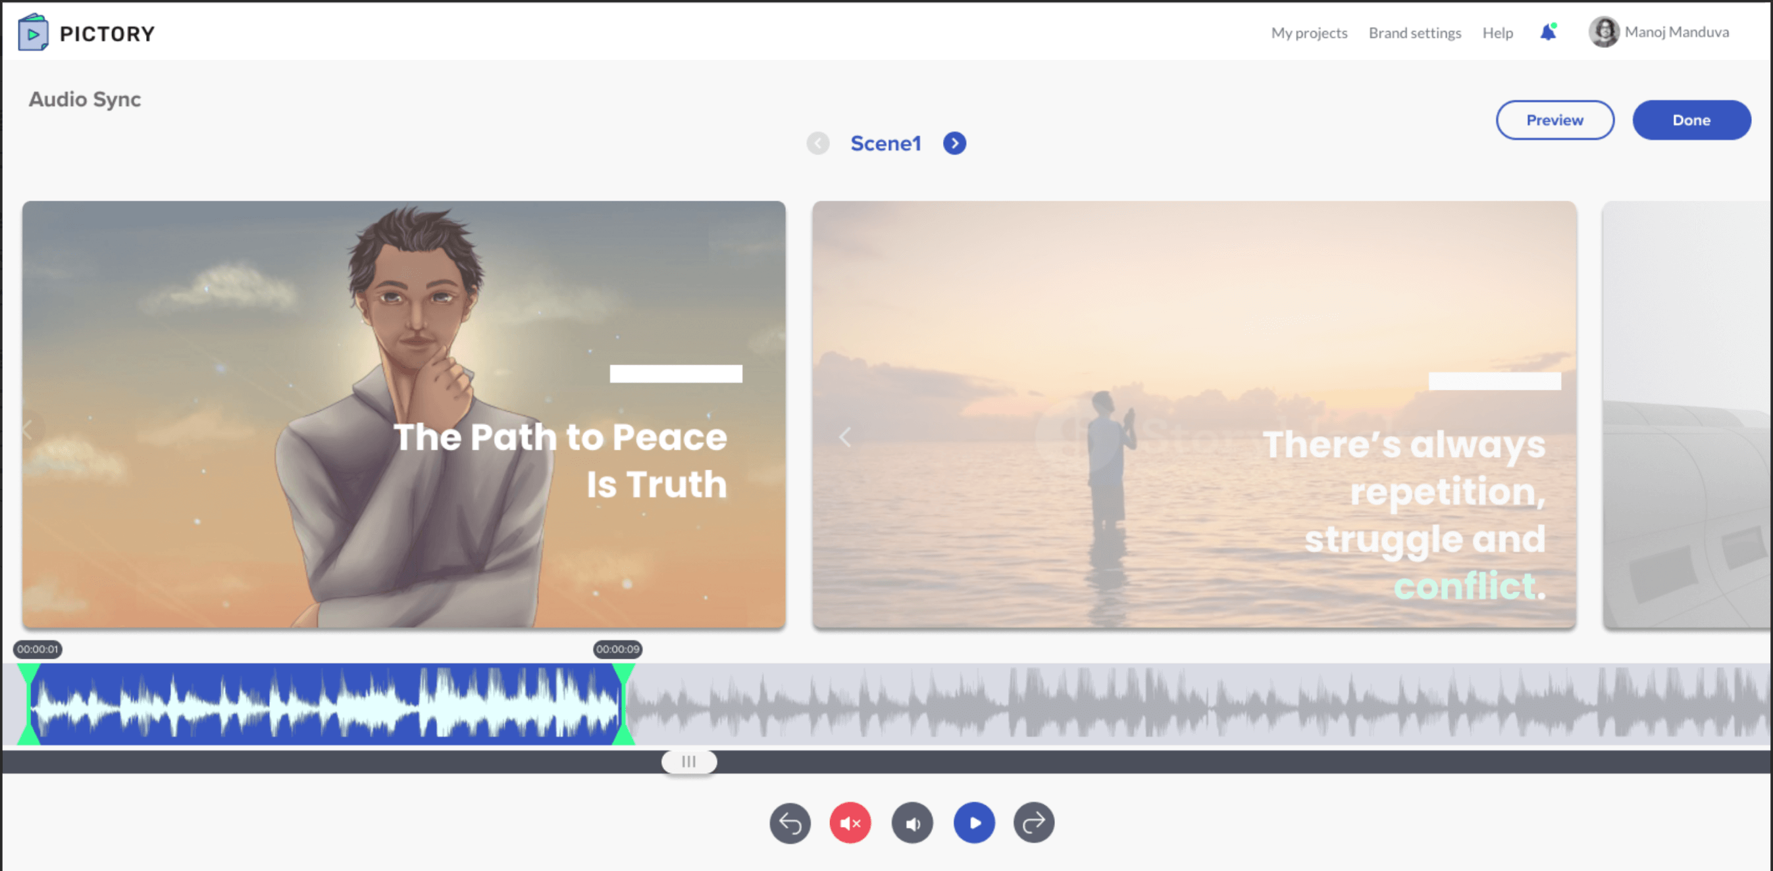Click the Done button
Viewport: 1773px width, 871px height.
tap(1691, 120)
